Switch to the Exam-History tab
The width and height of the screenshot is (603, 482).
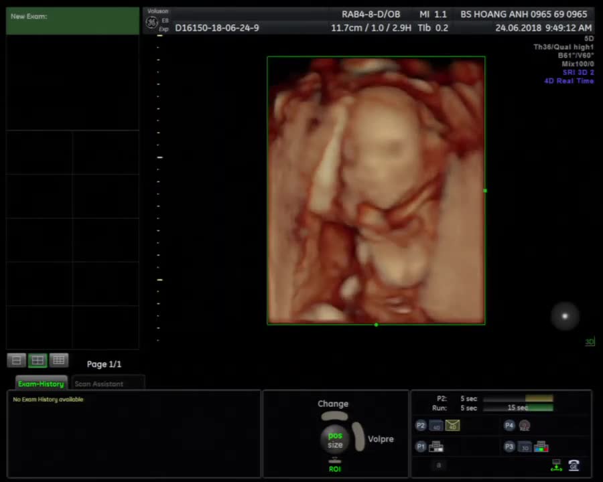click(41, 383)
